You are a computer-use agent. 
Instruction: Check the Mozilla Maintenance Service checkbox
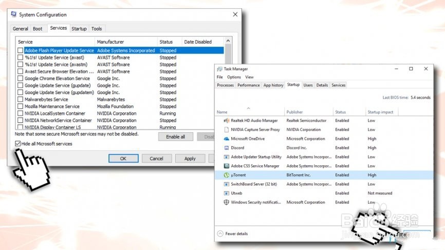click(20, 106)
